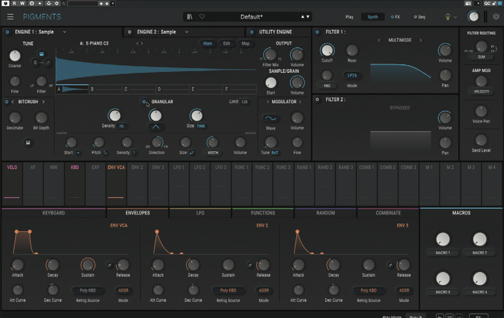Screen dimensions: 504x318
Task: Click the Default preset name field
Action: click(x=252, y=17)
